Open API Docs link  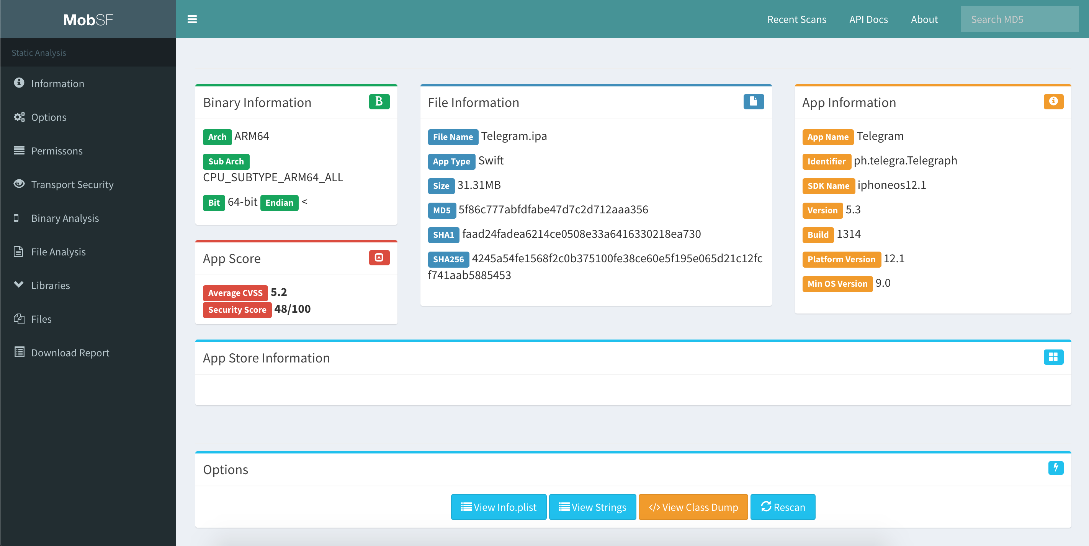point(868,19)
